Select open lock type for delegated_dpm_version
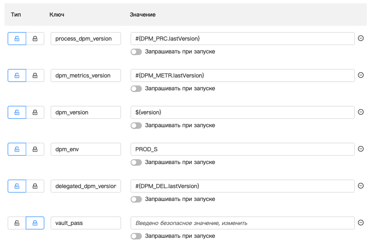 pos(17,186)
